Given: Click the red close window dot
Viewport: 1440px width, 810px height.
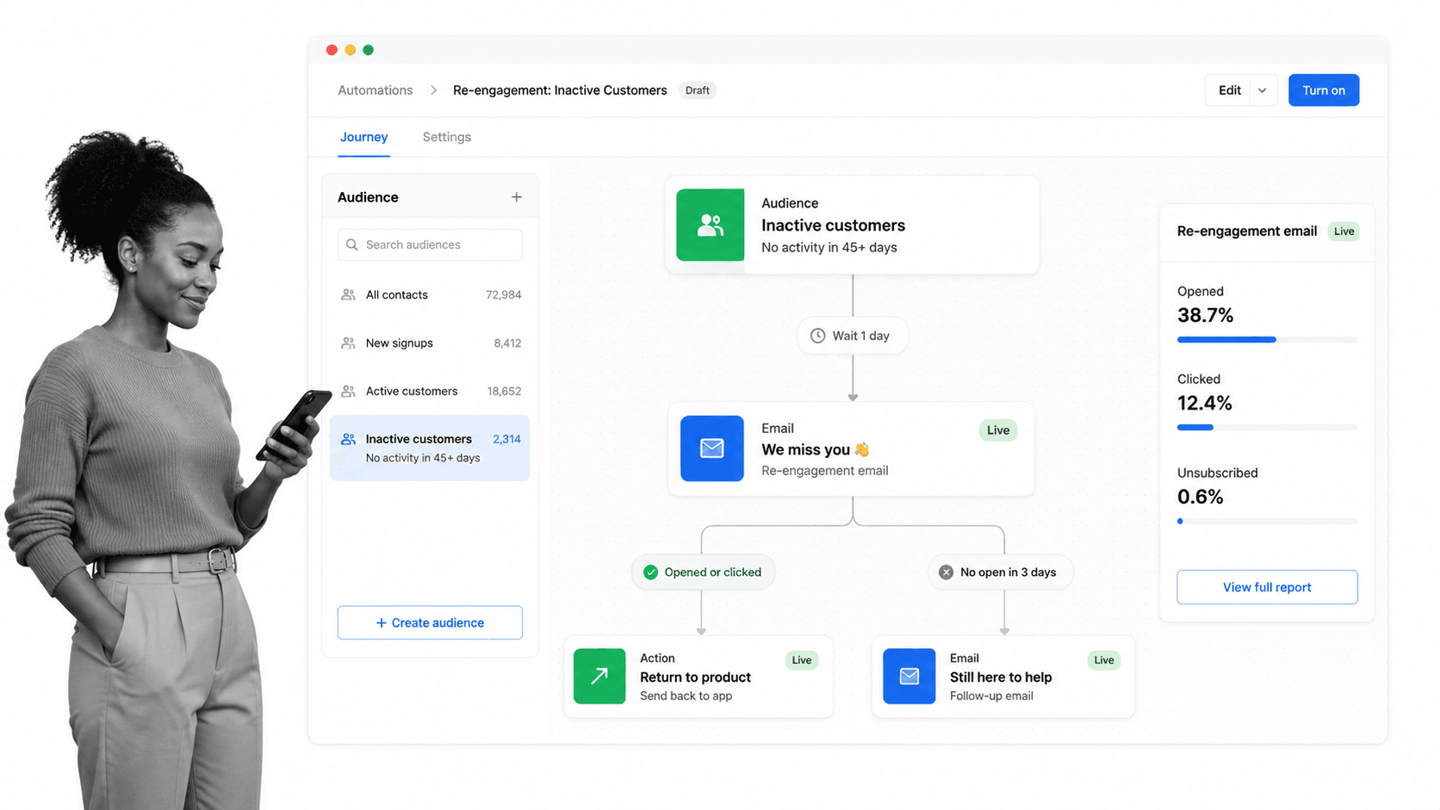Looking at the screenshot, I should pos(332,50).
